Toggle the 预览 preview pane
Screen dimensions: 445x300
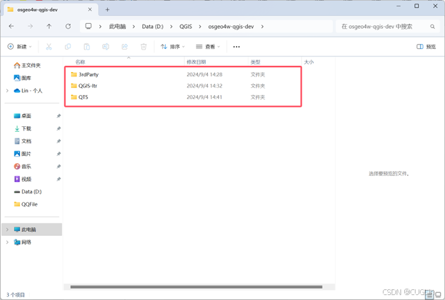click(x=426, y=46)
